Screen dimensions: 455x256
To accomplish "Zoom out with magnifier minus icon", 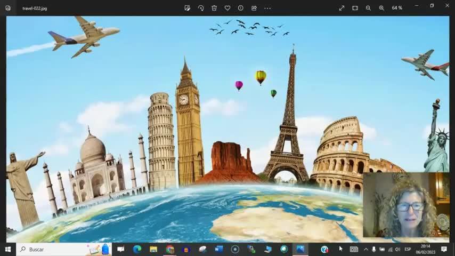I will [x=368, y=8].
